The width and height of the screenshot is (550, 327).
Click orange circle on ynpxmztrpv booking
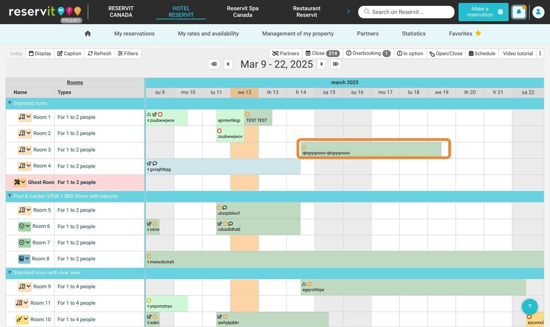pyautogui.click(x=149, y=300)
